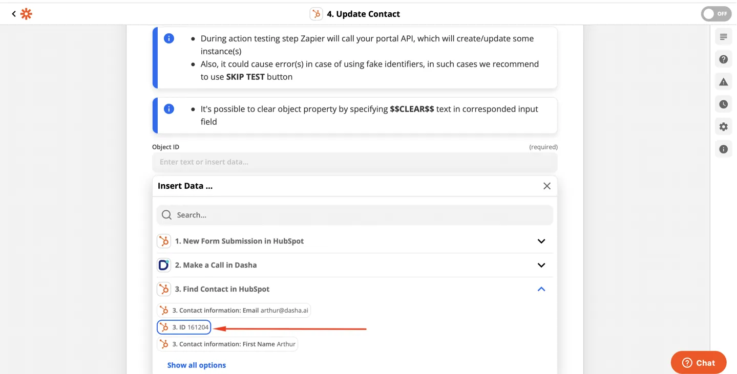The height and width of the screenshot is (374, 737).
Task: Click the $$CLEAR$$ bold text
Action: [412, 109]
